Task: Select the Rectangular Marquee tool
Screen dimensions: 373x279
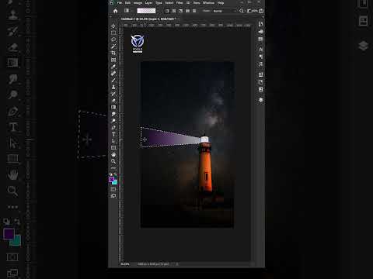Action: [113, 33]
